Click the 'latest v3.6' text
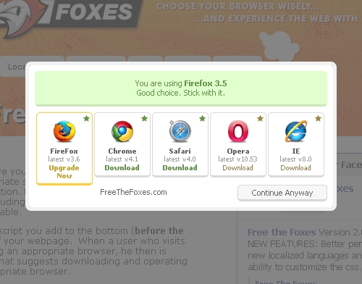This screenshot has width=362, height=284. 64,159
